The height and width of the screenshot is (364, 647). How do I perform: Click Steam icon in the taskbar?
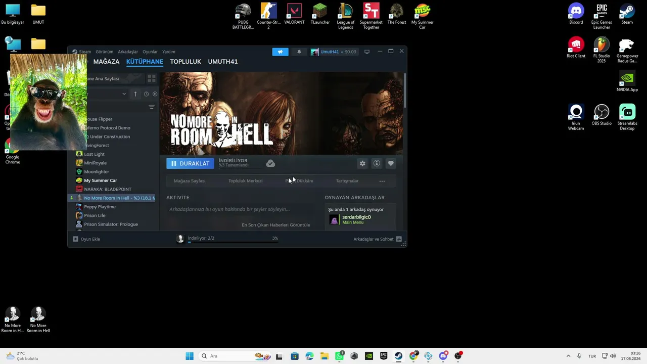click(398, 356)
